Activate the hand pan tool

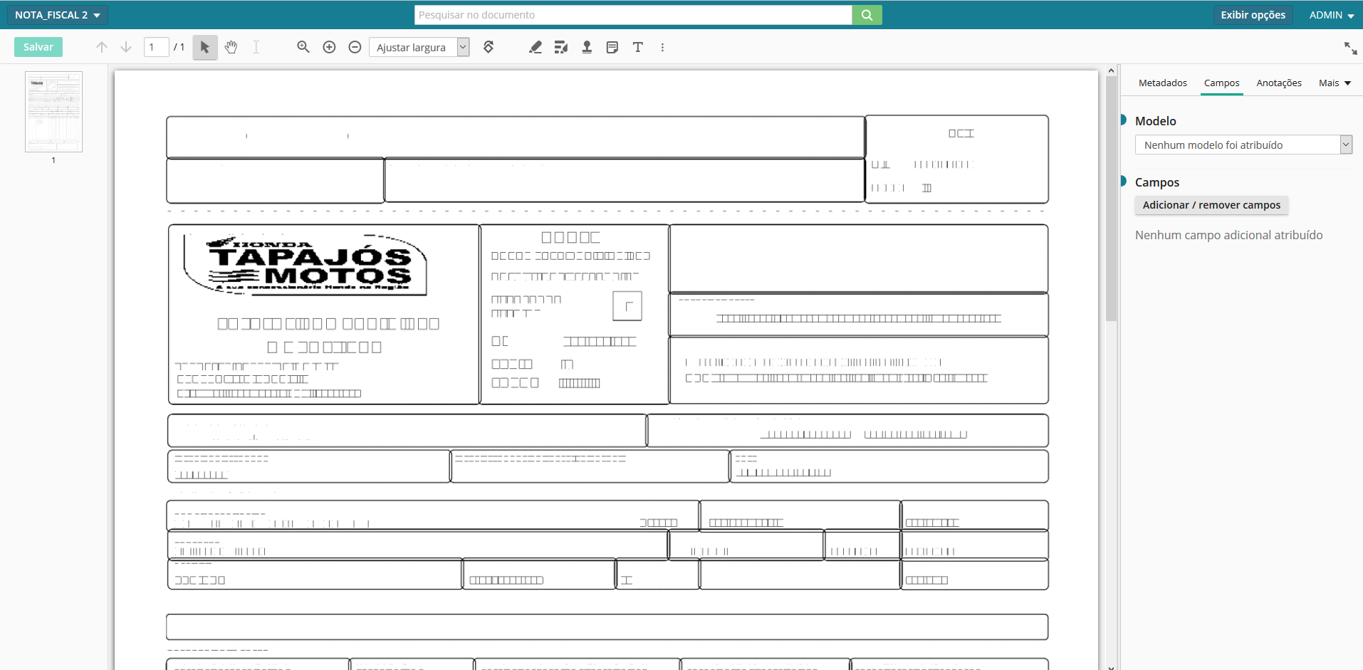(x=231, y=47)
